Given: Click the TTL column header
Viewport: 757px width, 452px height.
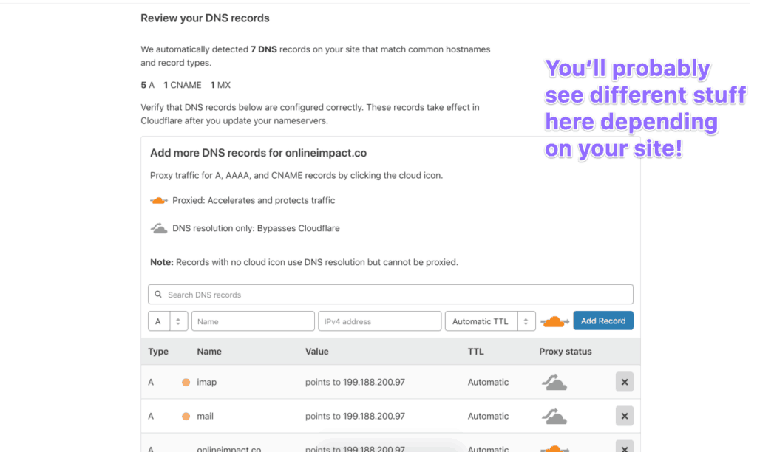Looking at the screenshot, I should [x=475, y=352].
